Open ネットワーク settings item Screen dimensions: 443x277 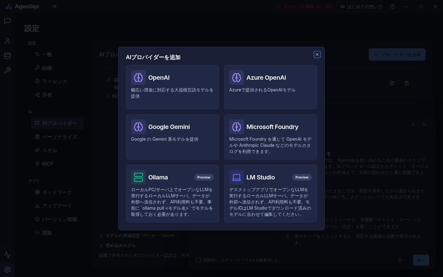pos(57,192)
